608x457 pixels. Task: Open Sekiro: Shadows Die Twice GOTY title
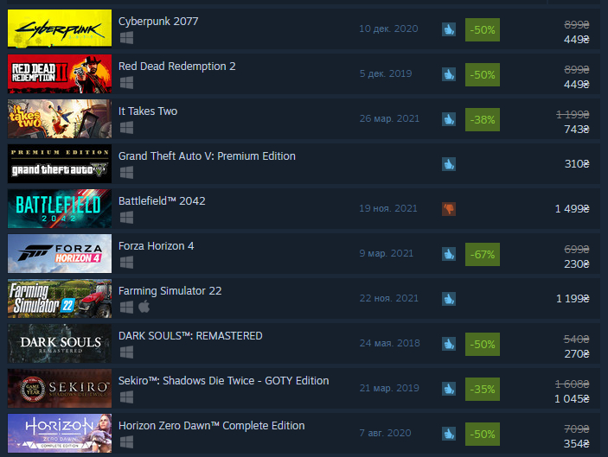(223, 381)
